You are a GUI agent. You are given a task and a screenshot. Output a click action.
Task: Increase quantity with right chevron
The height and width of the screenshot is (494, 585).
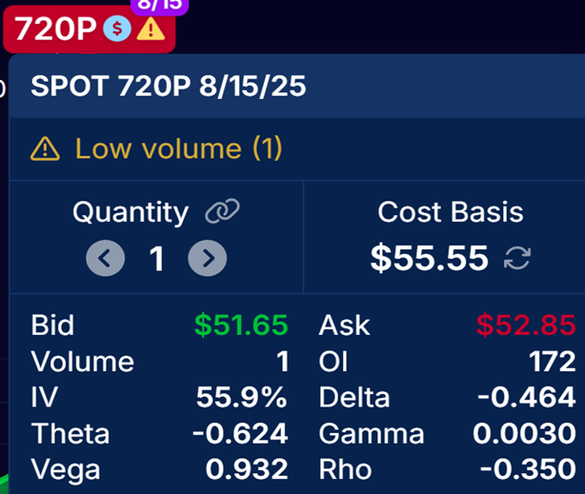pos(207,258)
